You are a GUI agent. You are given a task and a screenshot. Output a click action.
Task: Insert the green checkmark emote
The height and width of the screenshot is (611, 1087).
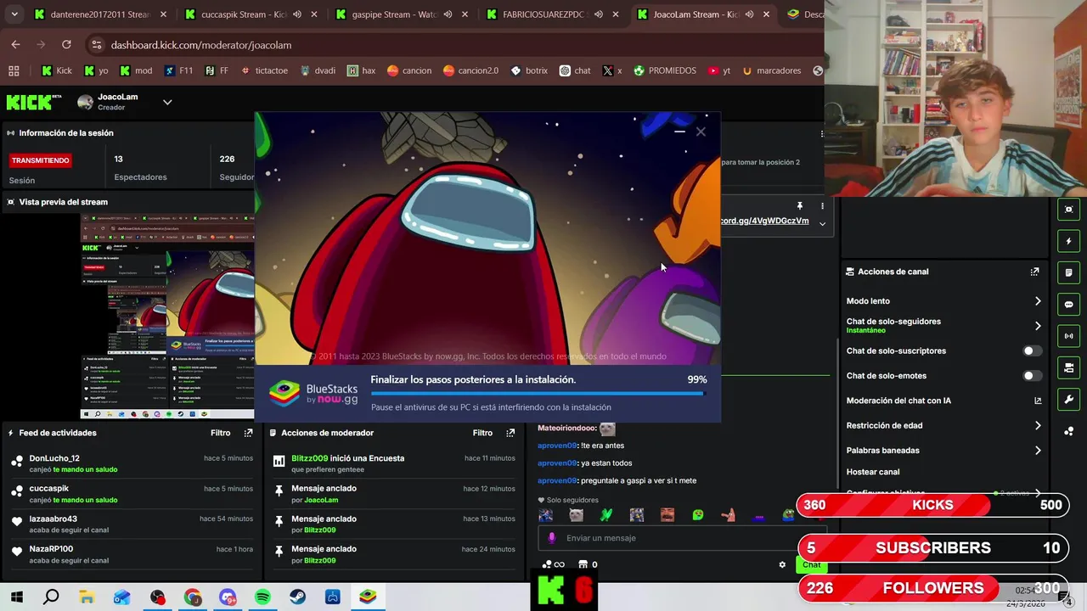(606, 515)
